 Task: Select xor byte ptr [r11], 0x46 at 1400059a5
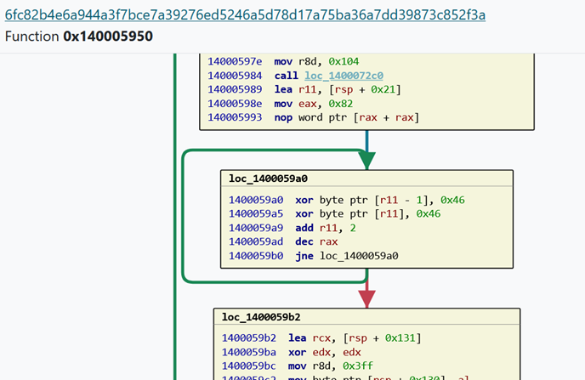(335, 214)
